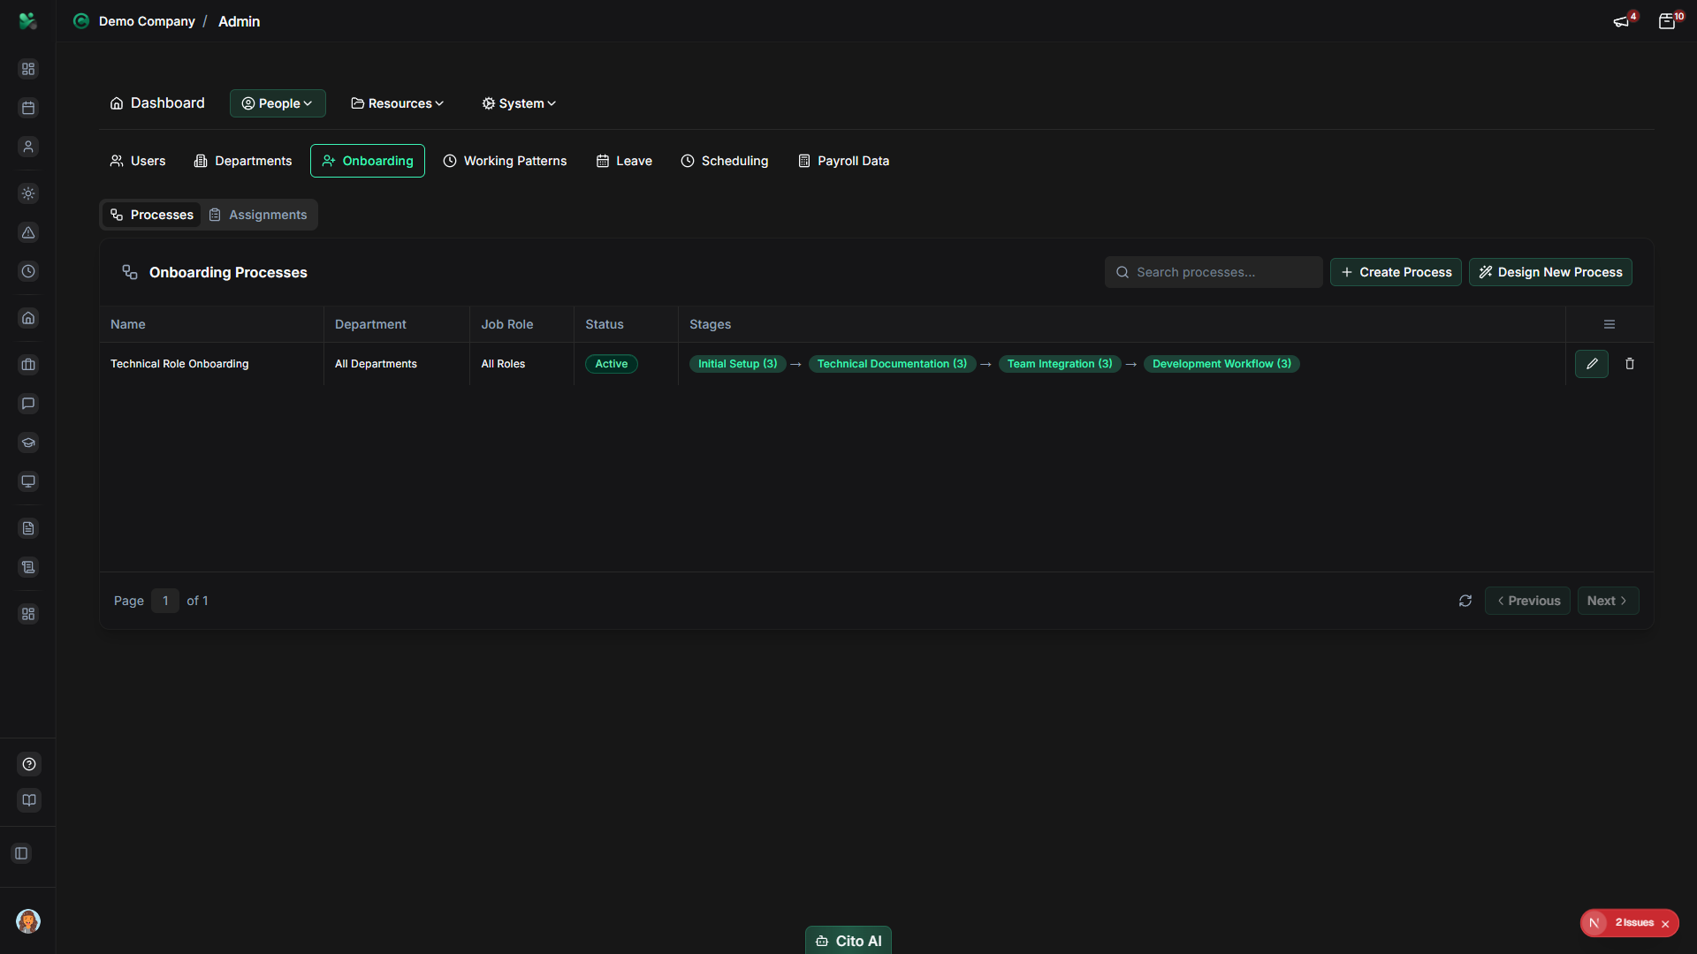The width and height of the screenshot is (1697, 954).
Task: Go to the next page with Next button
Action: tap(1608, 601)
